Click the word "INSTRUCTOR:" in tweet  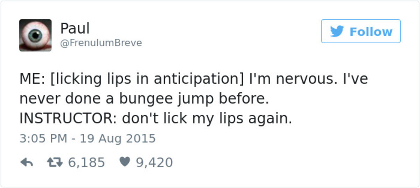[68, 119]
